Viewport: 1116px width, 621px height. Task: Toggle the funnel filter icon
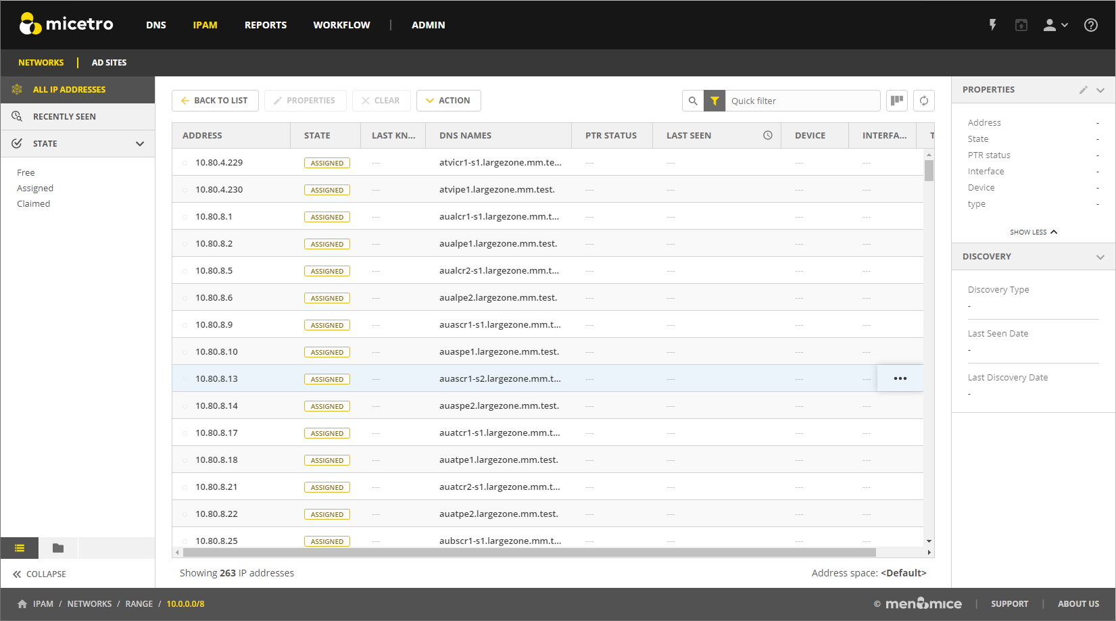pyautogui.click(x=714, y=101)
